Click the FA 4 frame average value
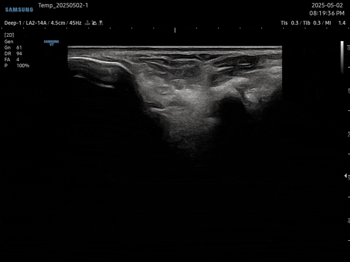Image resolution: width=350 pixels, height=262 pixels. pos(12,59)
